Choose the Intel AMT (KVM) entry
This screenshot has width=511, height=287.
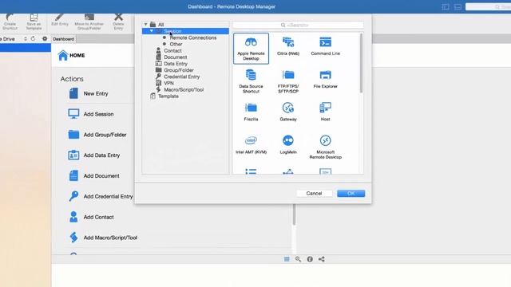(x=251, y=145)
